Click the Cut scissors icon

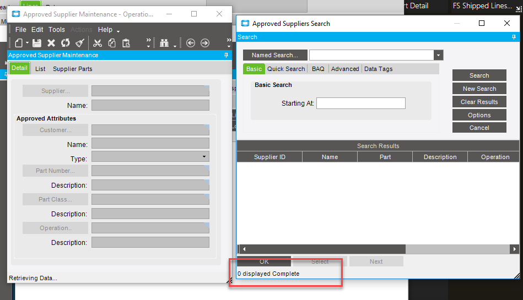click(98, 43)
